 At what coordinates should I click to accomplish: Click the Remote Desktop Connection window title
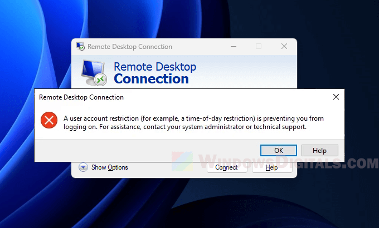coord(130,47)
